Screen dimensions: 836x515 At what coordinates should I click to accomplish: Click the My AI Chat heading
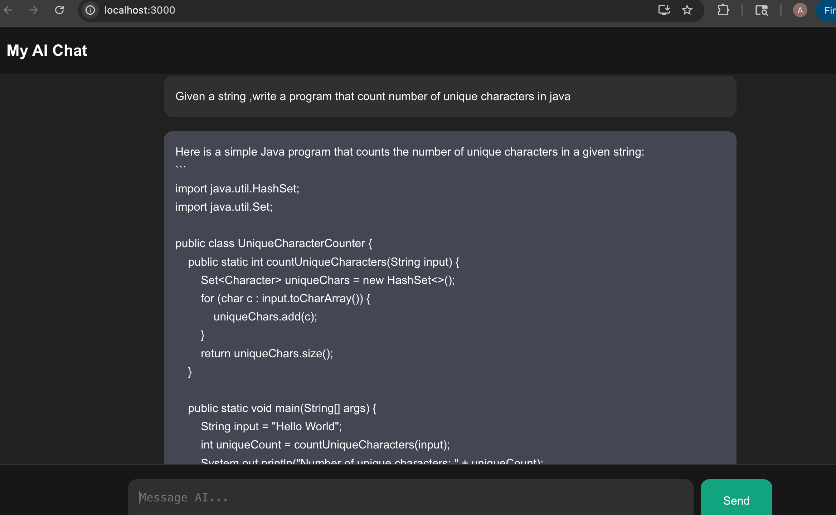point(47,50)
